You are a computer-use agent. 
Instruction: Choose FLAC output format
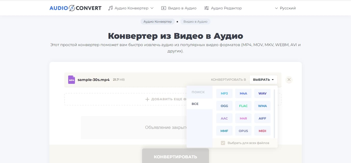243,106
